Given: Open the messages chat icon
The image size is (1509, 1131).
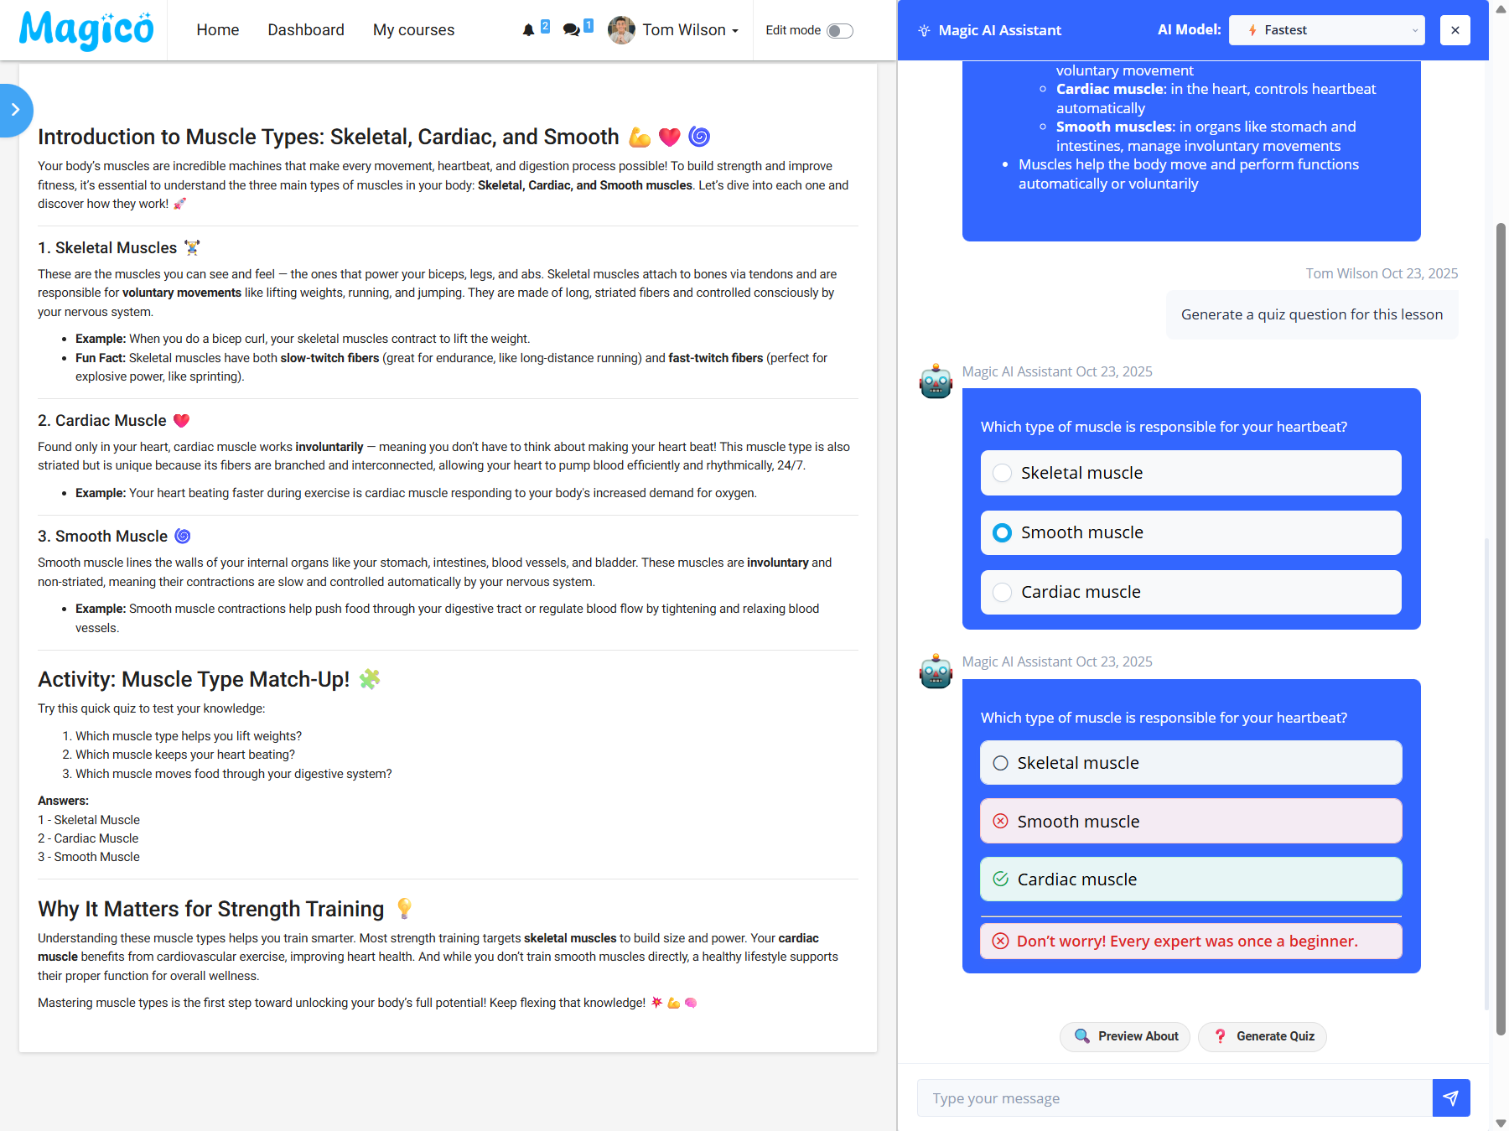Looking at the screenshot, I should tap(572, 29).
